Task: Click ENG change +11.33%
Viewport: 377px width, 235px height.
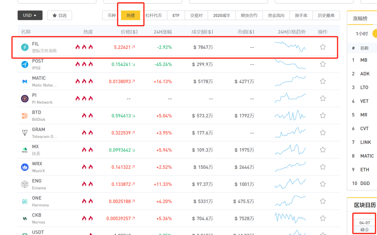Action: [163, 184]
